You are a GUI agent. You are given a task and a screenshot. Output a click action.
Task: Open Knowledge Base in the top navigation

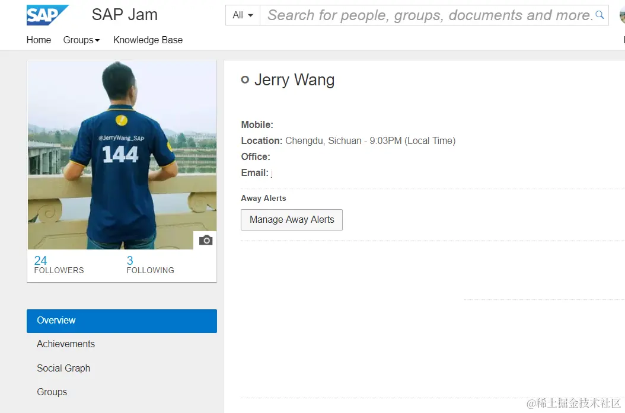pyautogui.click(x=148, y=40)
